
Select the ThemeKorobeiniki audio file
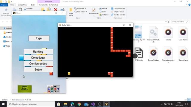168,55
